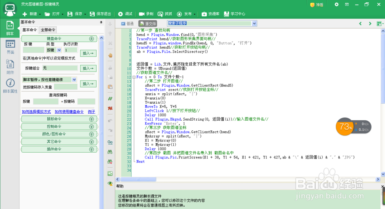Click the hand icon in vertical toolbar
Image resolution: width=385 pixels, height=209 pixels.
click(110, 55)
